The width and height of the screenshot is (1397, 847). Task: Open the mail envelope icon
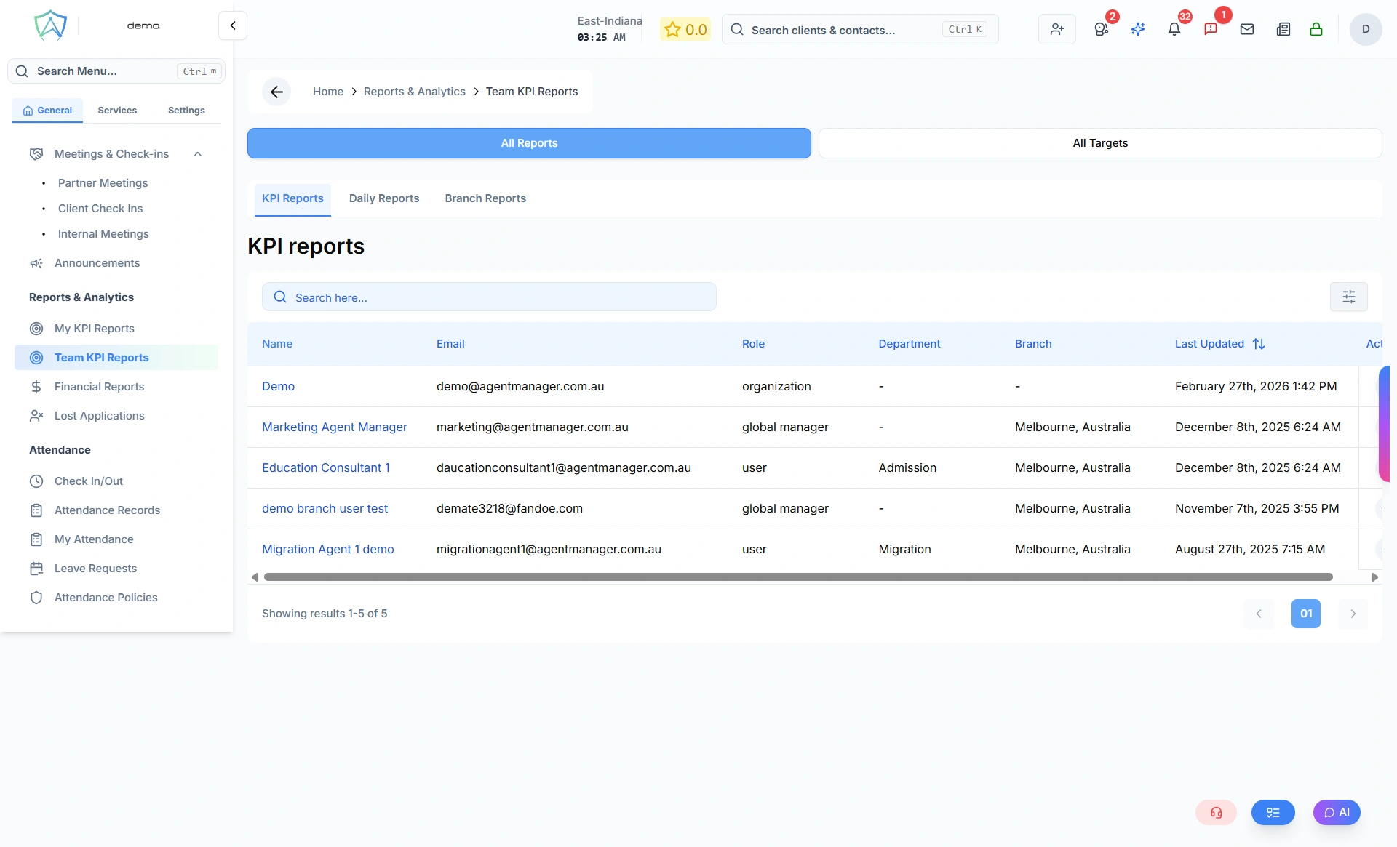(x=1247, y=29)
